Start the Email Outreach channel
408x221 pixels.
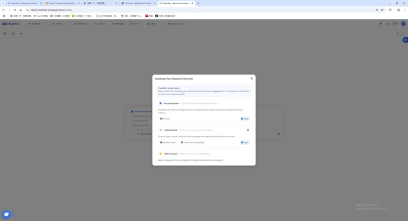244,119
